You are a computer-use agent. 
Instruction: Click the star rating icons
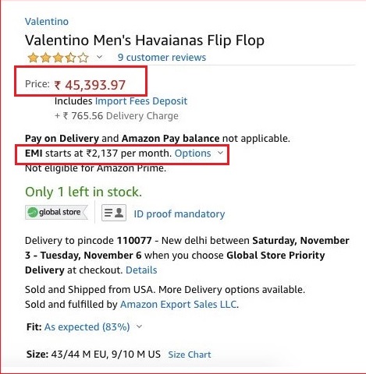click(58, 58)
